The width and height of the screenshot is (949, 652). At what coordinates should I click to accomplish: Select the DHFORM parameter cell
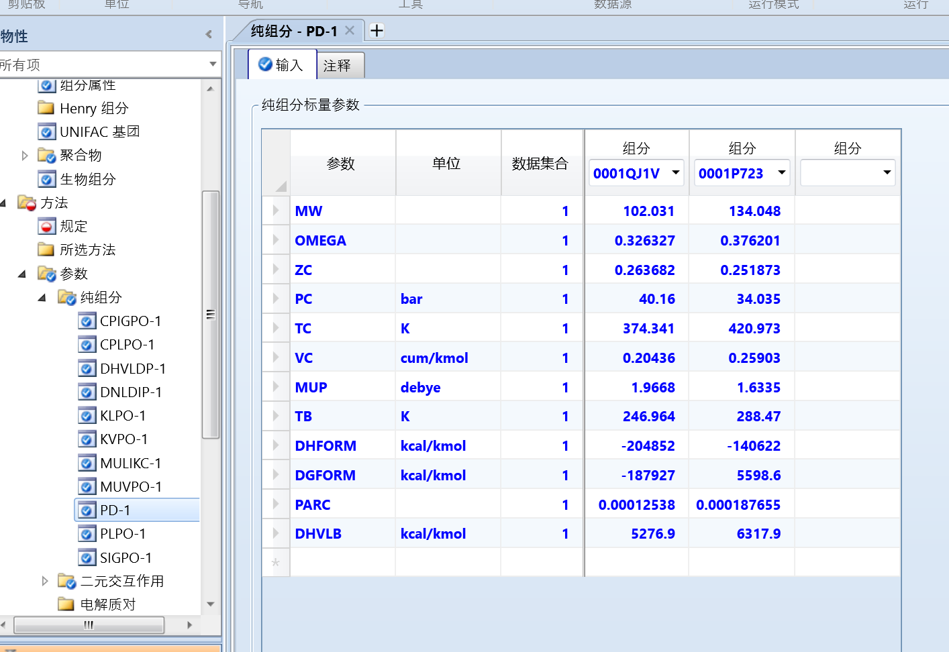[x=342, y=446]
